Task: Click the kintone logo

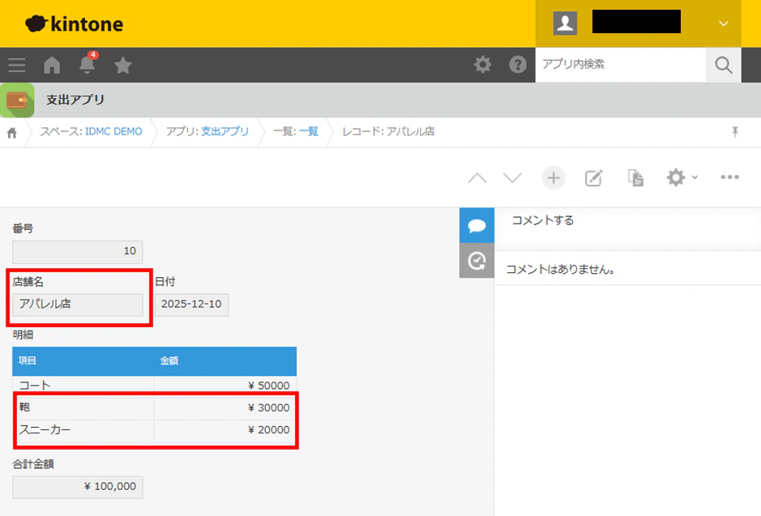Action: click(x=75, y=23)
